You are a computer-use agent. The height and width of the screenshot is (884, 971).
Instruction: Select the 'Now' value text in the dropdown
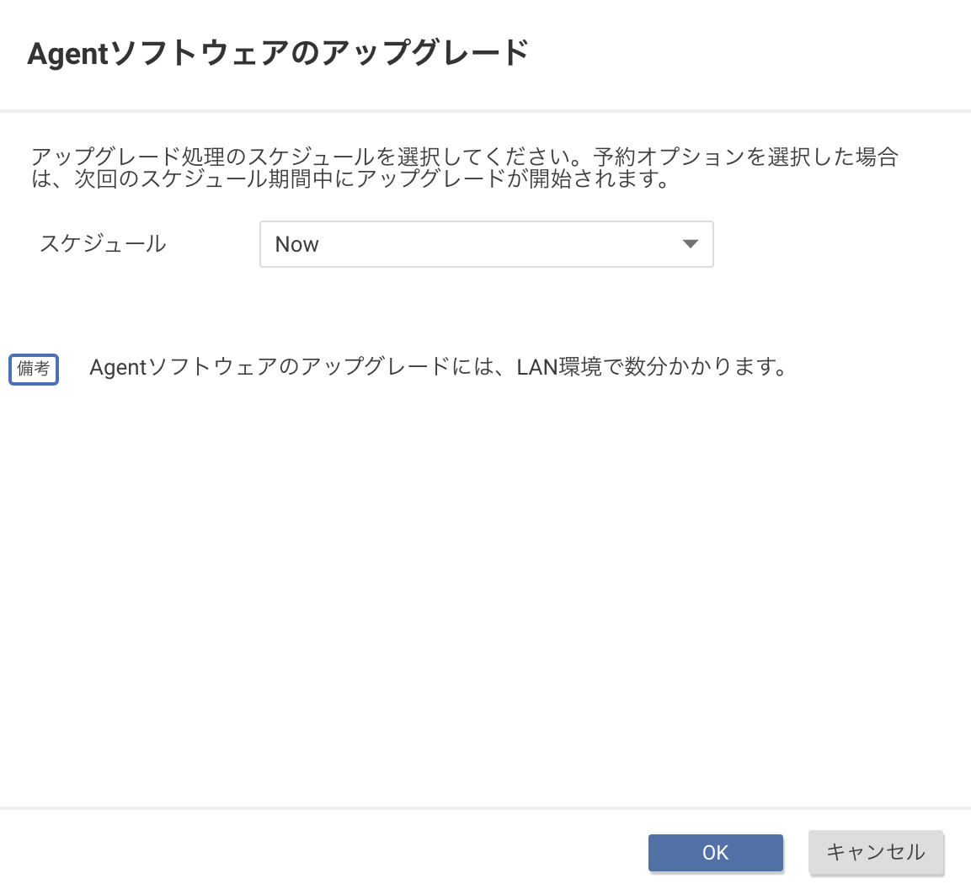(x=297, y=244)
